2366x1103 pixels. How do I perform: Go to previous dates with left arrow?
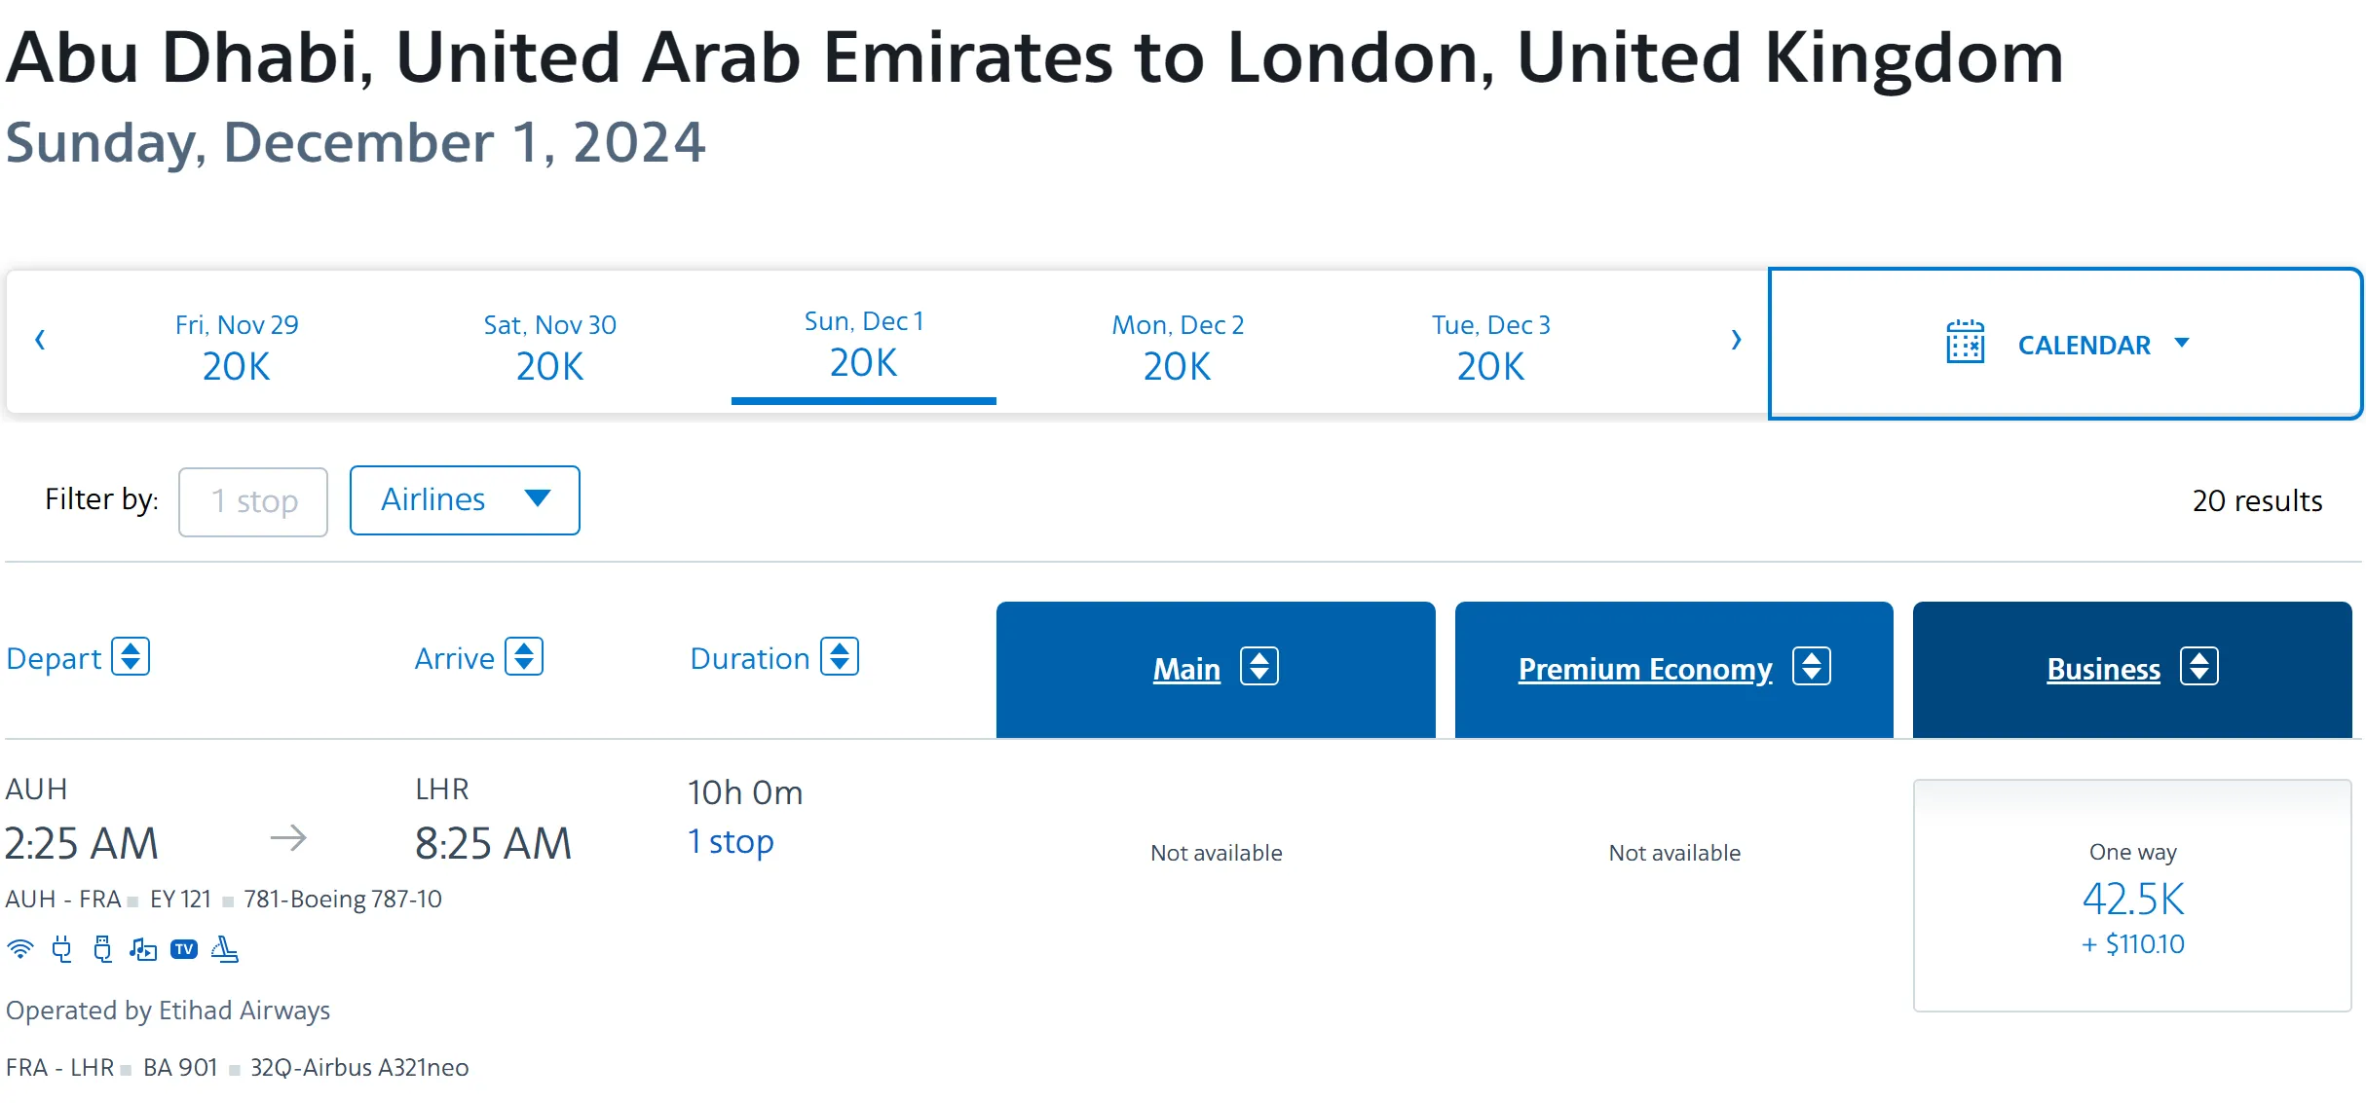click(x=40, y=341)
